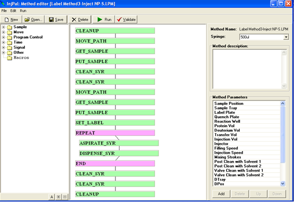The width and height of the screenshot is (294, 202).
Task: Open the File menu
Action: pos(4,10)
